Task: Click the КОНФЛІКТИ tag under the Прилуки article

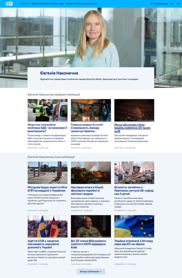Action: pos(119,211)
